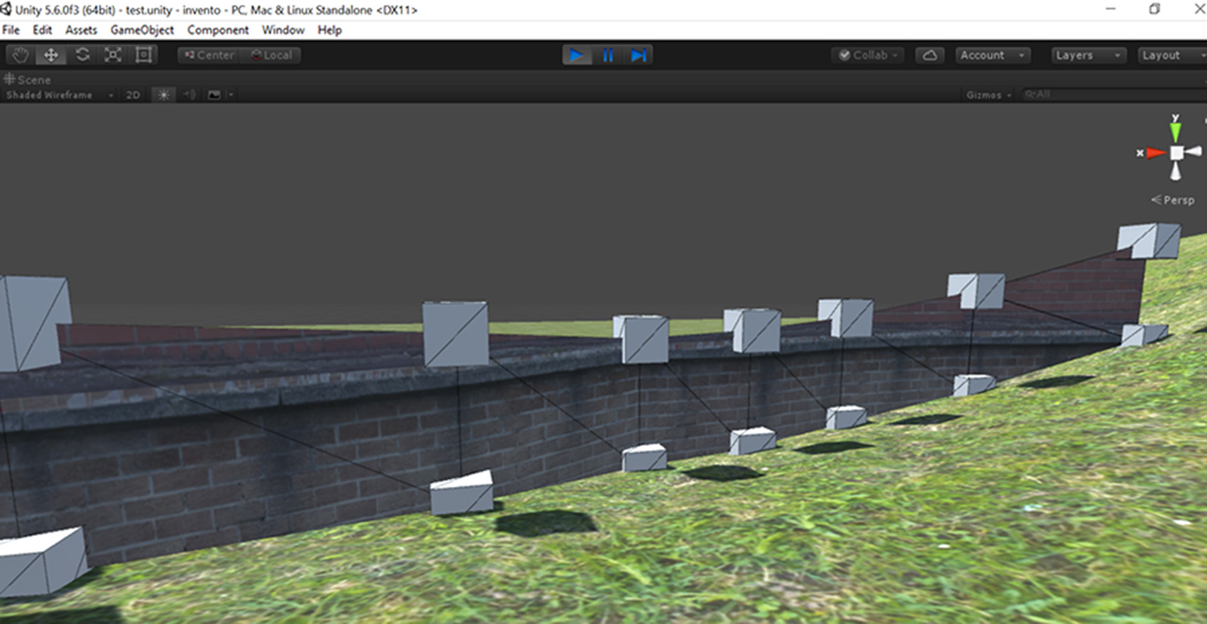Switch handle orientation with the Local button
1207x624 pixels.
pos(271,55)
